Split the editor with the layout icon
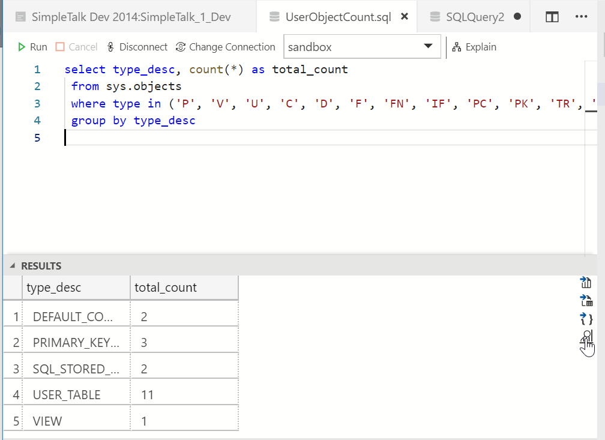The image size is (605, 440). 552,17
